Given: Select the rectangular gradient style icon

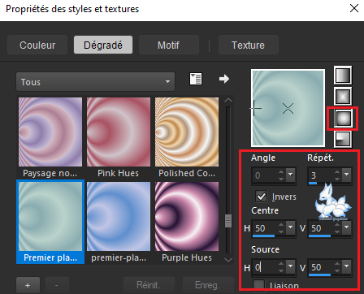Looking at the screenshot, I should pyautogui.click(x=343, y=97).
